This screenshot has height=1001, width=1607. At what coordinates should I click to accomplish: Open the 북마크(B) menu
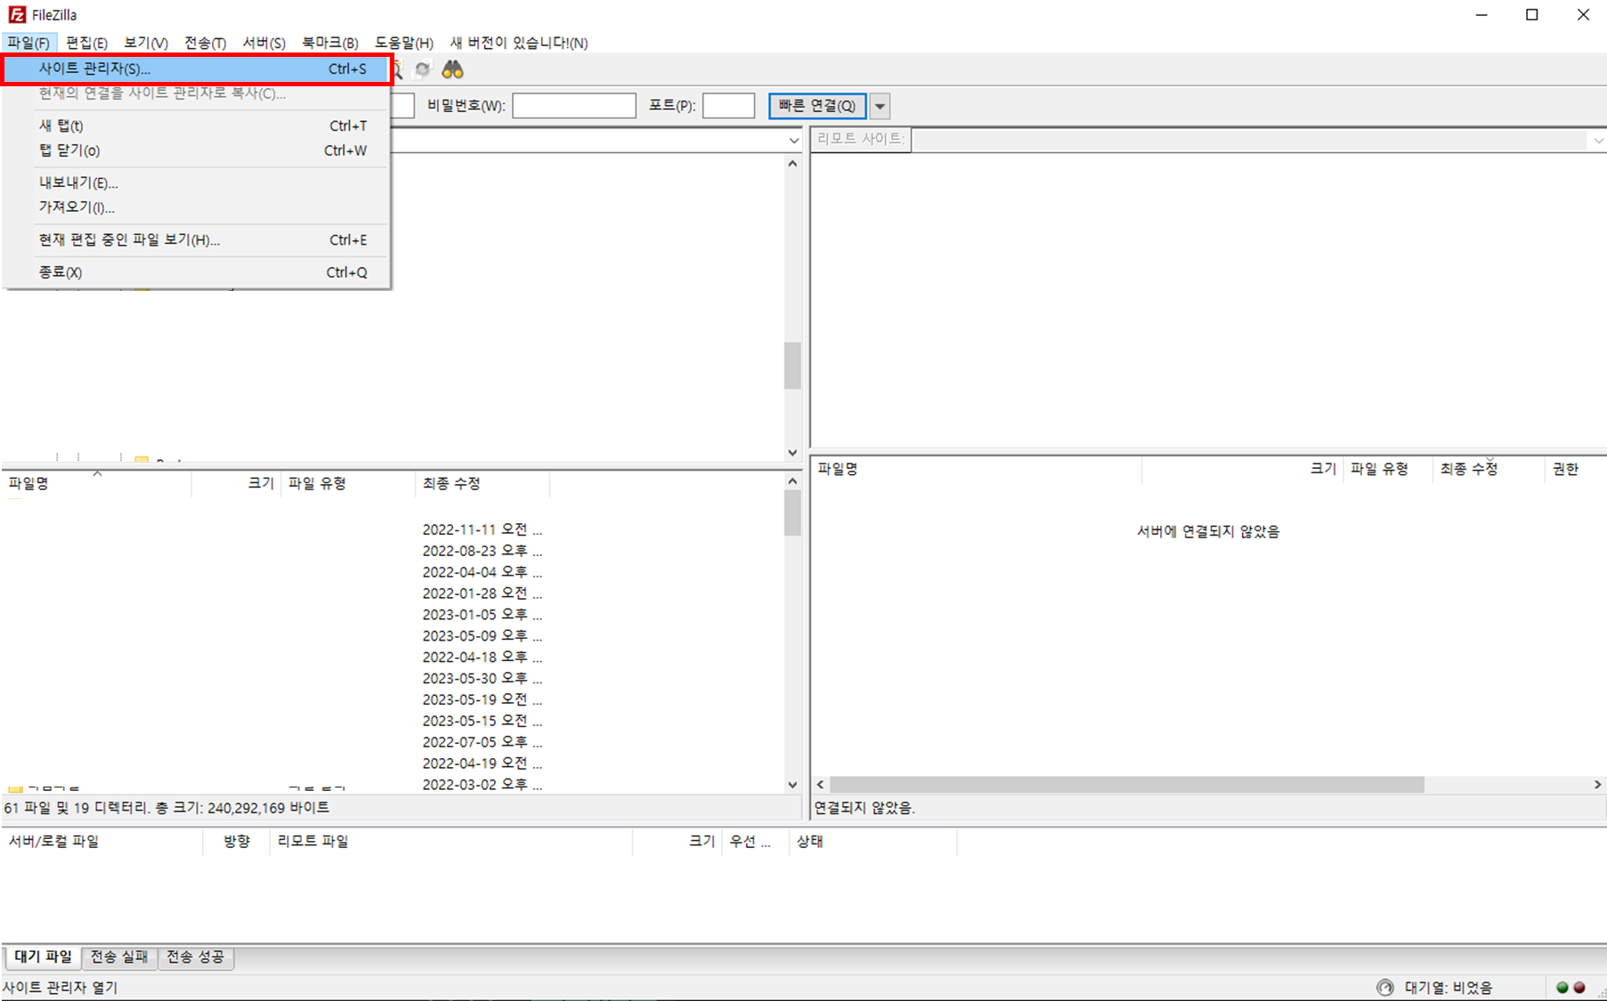329,43
